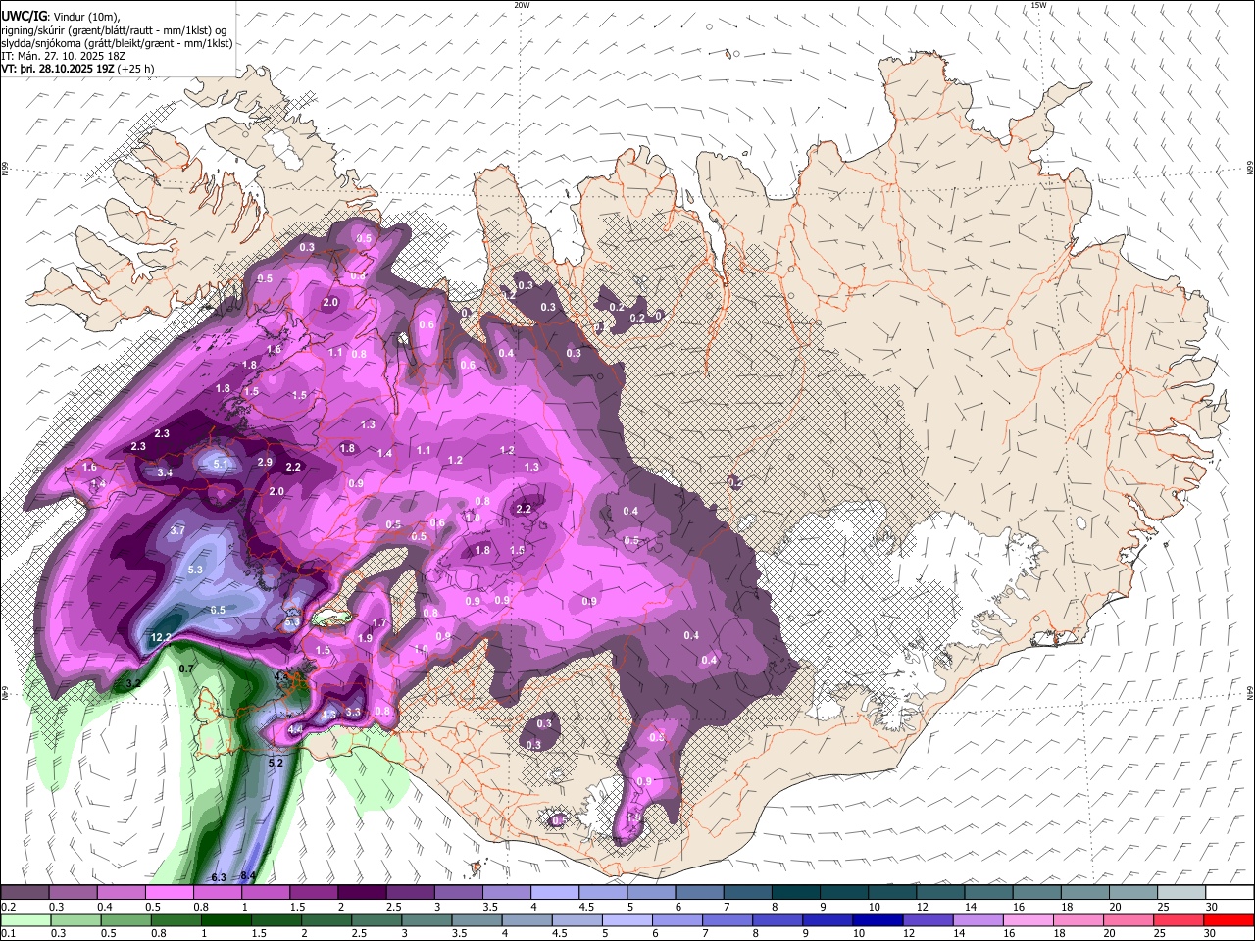Viewport: 1255px width, 941px height.
Task: Select the 3.4 precipitation value
Action: [x=165, y=473]
